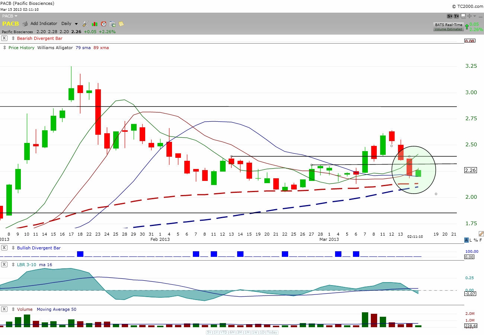Click the Price History label
The image size is (484, 335).
coord(21,48)
